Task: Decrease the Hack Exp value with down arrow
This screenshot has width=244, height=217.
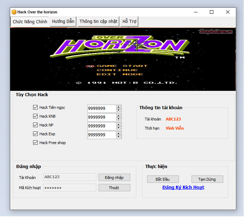Action: 119,137
